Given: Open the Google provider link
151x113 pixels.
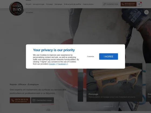Looking at the screenshot, I should pyautogui.click(x=52, y=64).
